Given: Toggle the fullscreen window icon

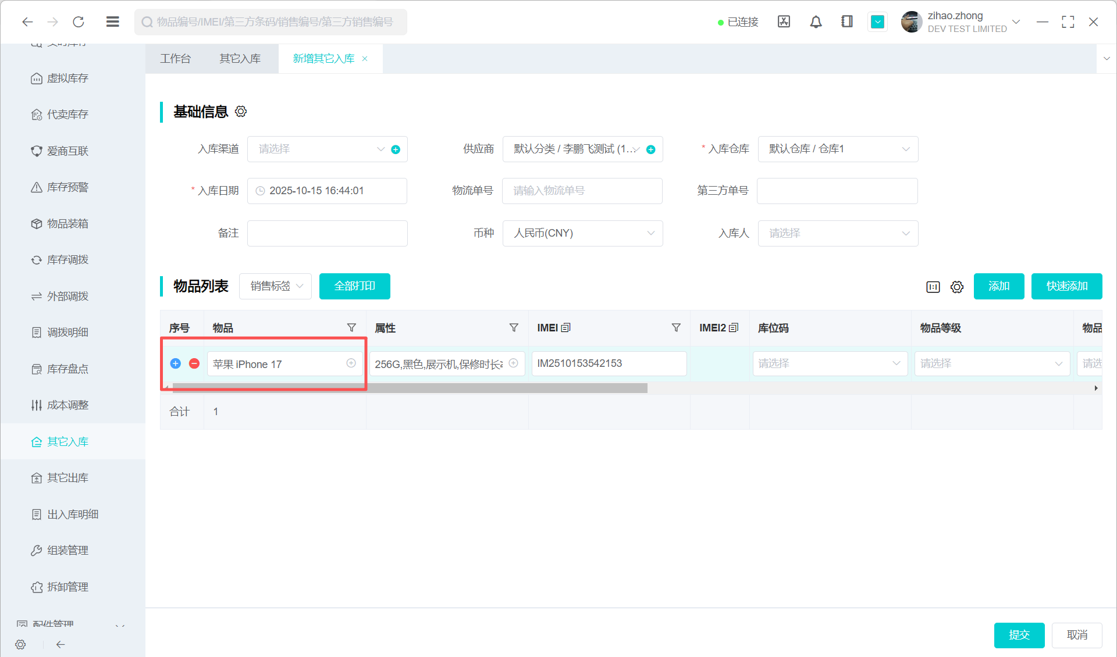Looking at the screenshot, I should tap(1068, 22).
